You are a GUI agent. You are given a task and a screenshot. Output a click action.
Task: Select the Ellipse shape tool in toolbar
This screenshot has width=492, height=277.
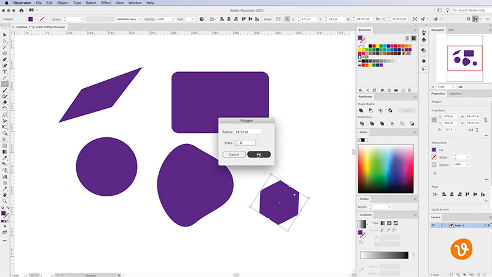[x=4, y=84]
